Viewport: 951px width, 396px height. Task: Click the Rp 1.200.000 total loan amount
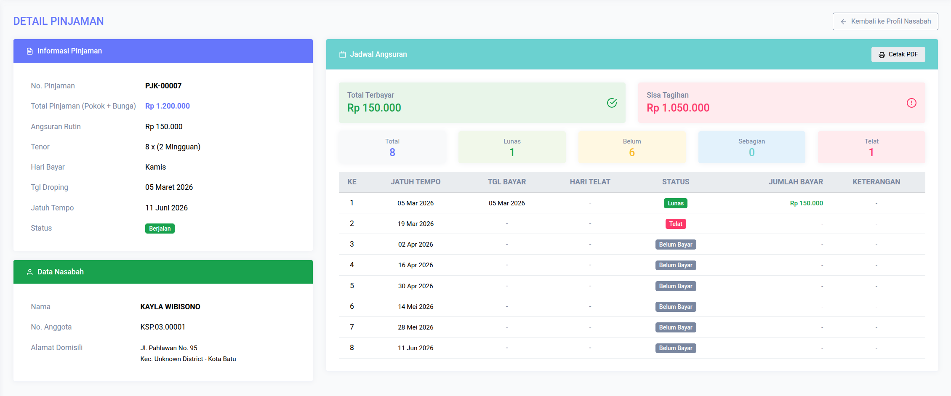[x=167, y=106]
